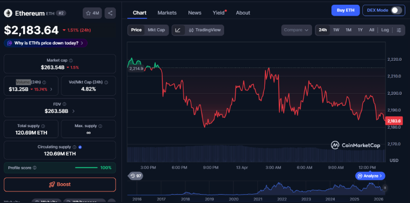Expand the FDV details chevron

point(73,111)
